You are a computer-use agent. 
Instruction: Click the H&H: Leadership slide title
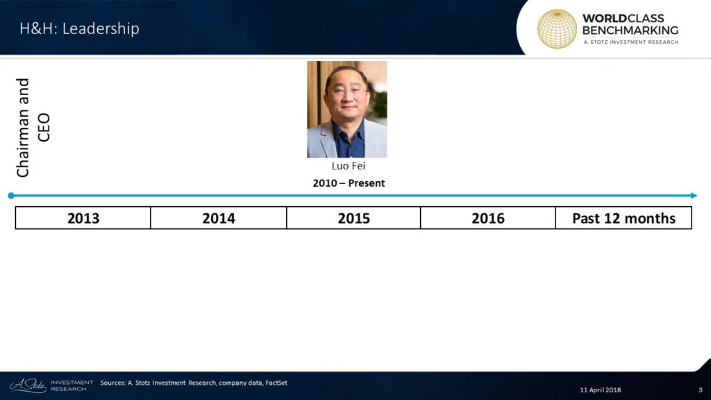tap(78, 28)
